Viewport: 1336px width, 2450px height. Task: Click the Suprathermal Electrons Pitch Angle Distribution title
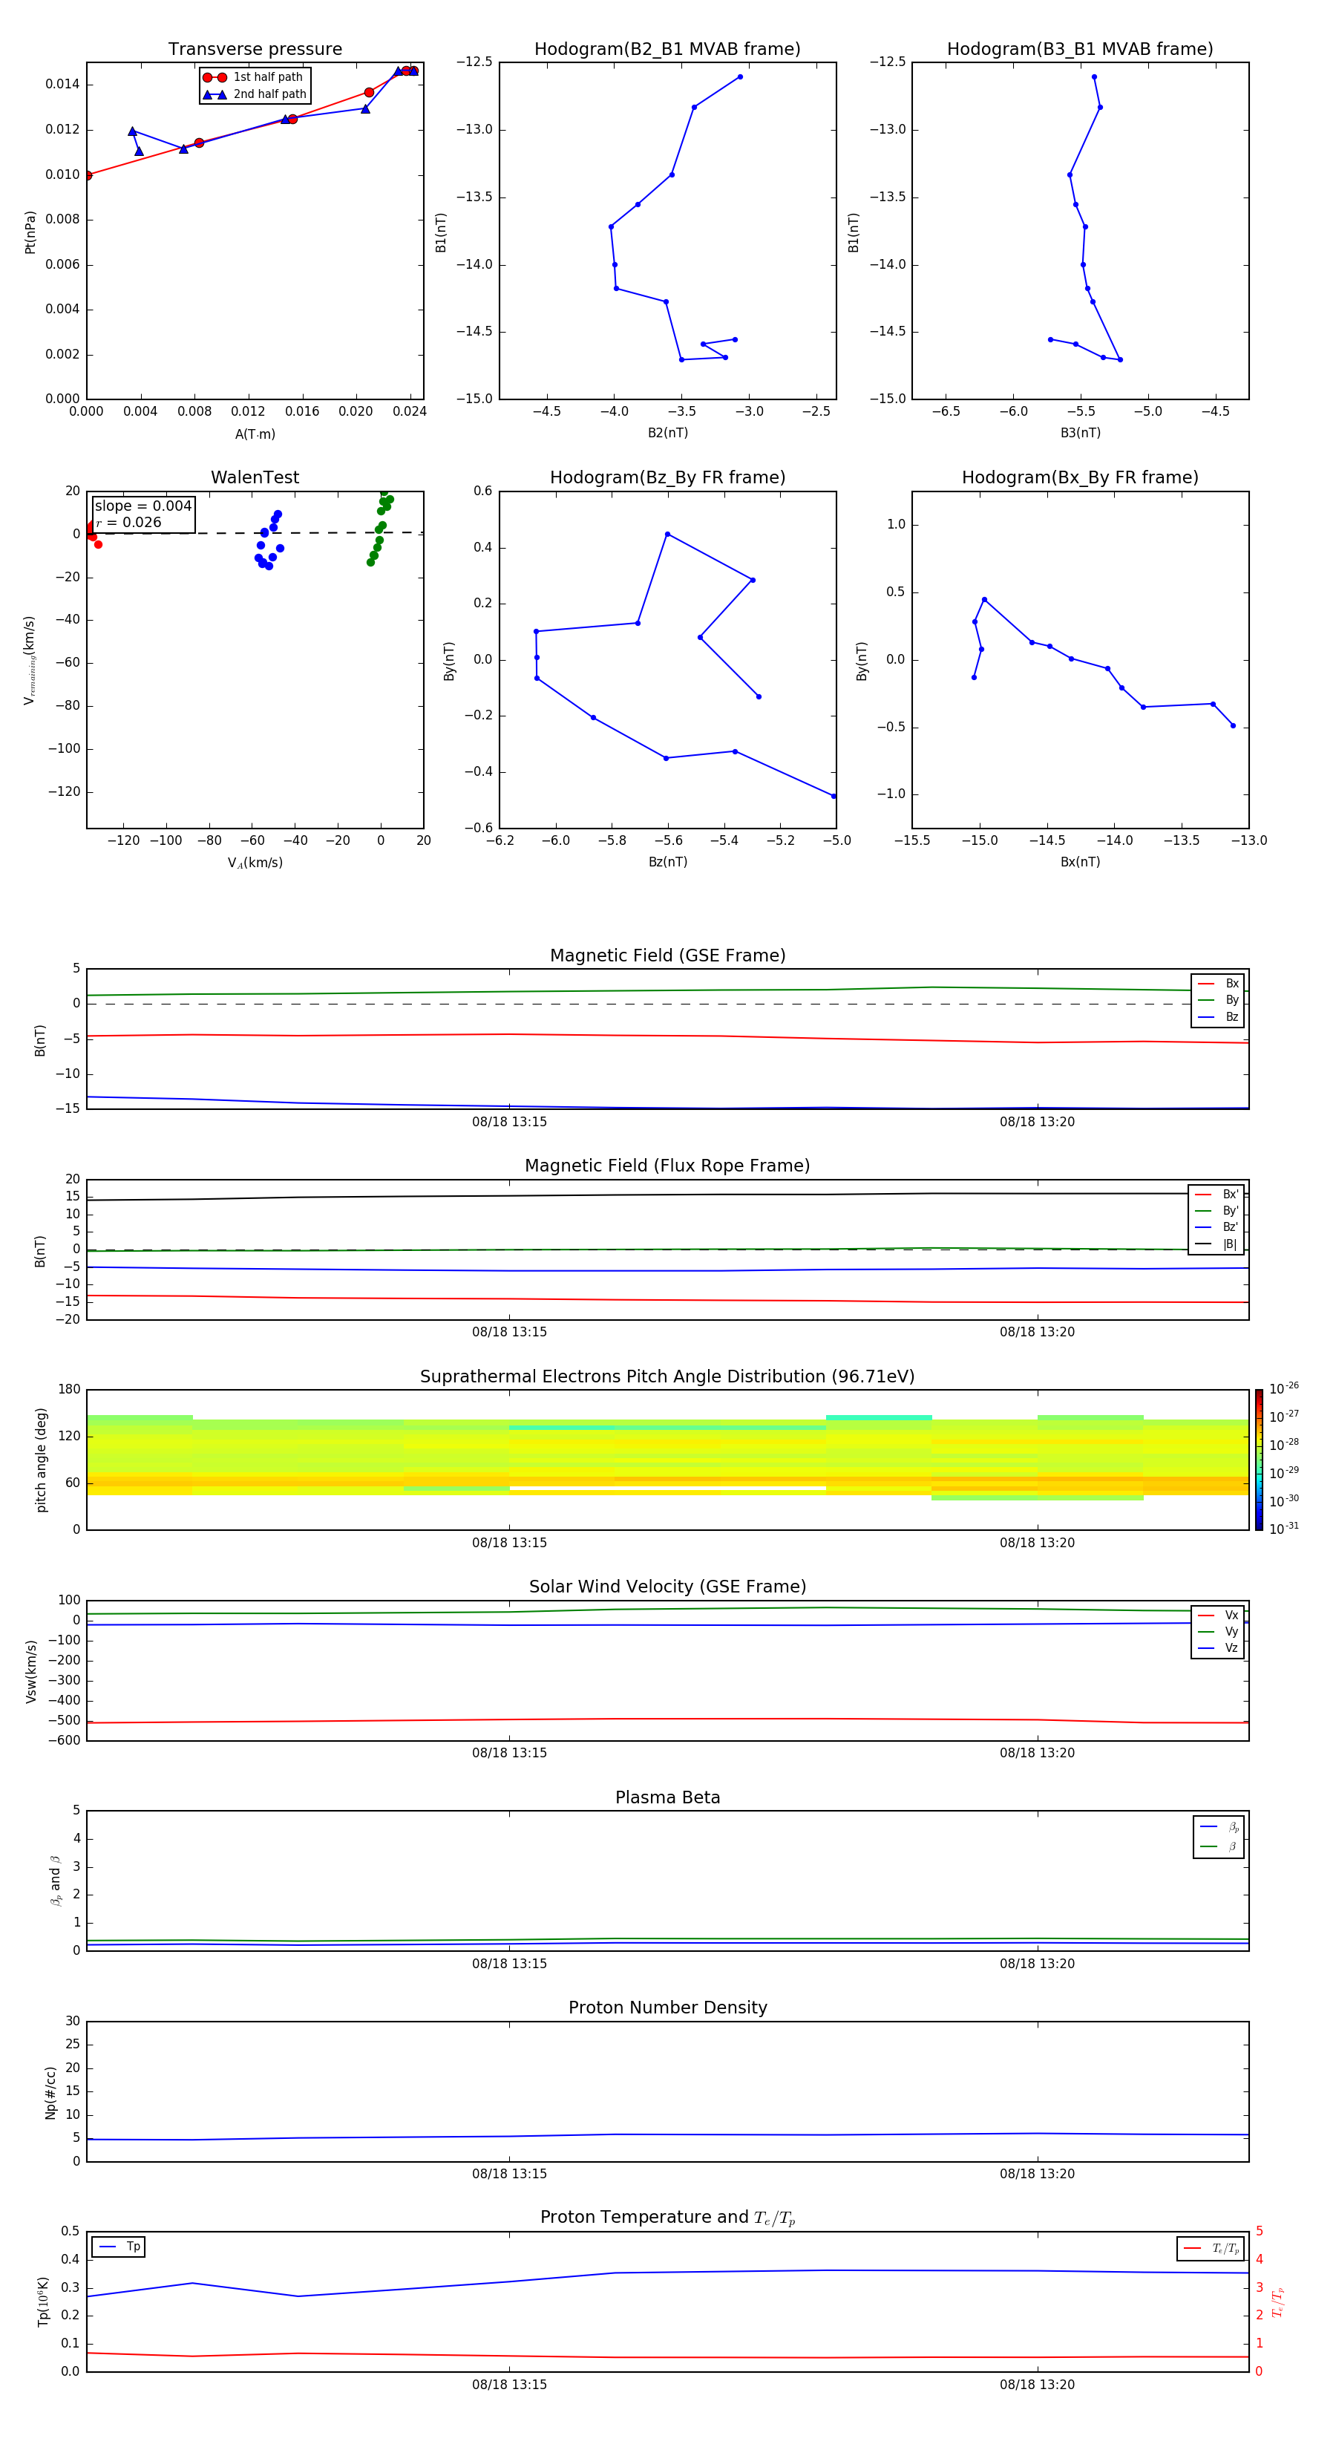(x=667, y=1377)
